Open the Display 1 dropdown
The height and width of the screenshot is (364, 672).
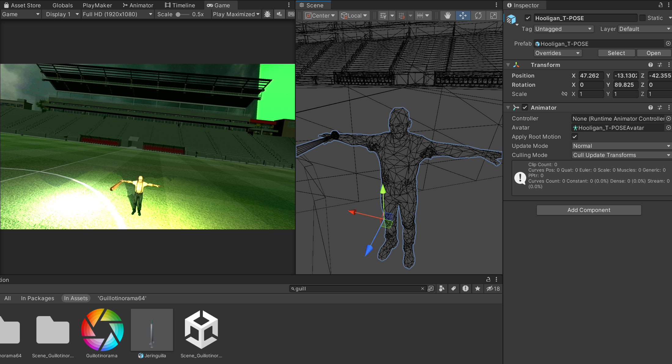click(62, 14)
